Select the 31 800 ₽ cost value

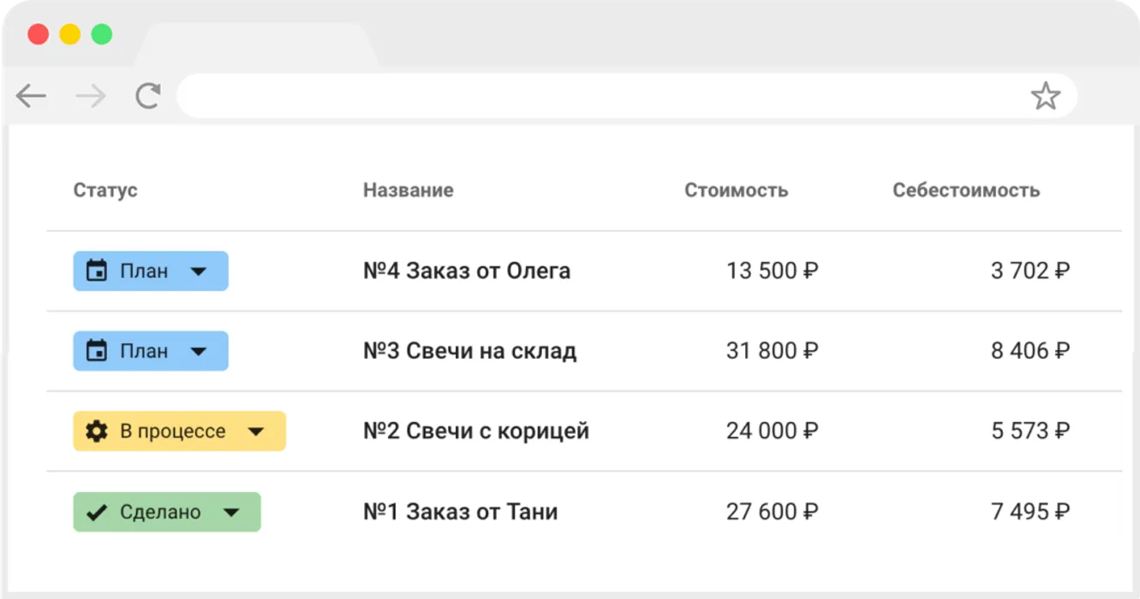tap(773, 351)
